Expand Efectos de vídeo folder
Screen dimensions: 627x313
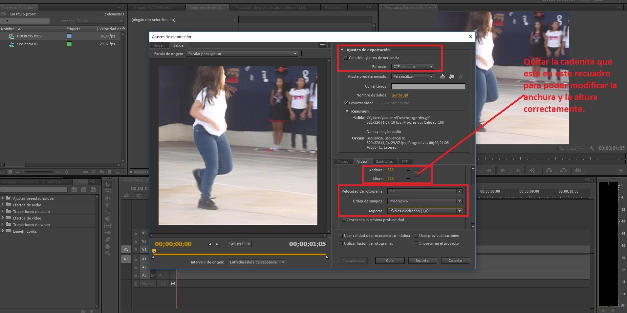tap(3, 218)
